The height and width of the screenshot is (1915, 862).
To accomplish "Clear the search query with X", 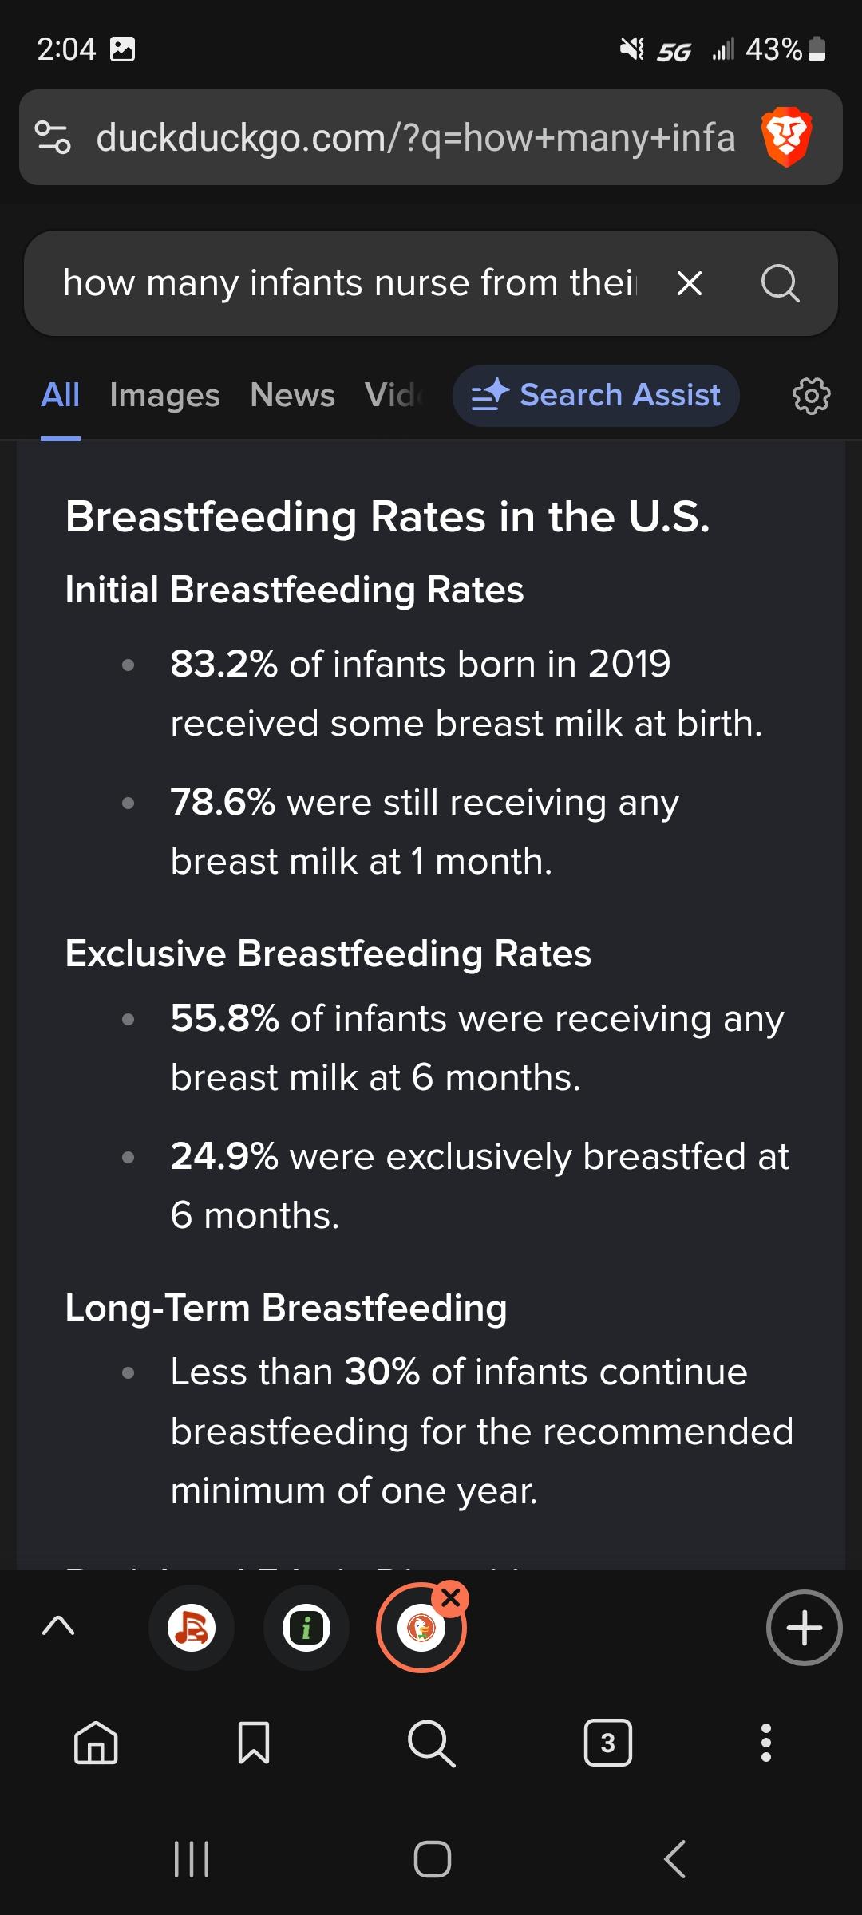I will (x=689, y=283).
